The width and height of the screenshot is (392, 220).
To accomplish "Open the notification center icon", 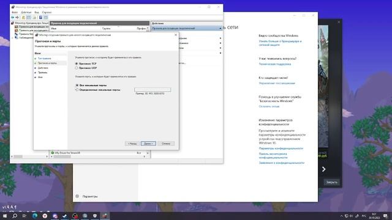I will 385,216.
